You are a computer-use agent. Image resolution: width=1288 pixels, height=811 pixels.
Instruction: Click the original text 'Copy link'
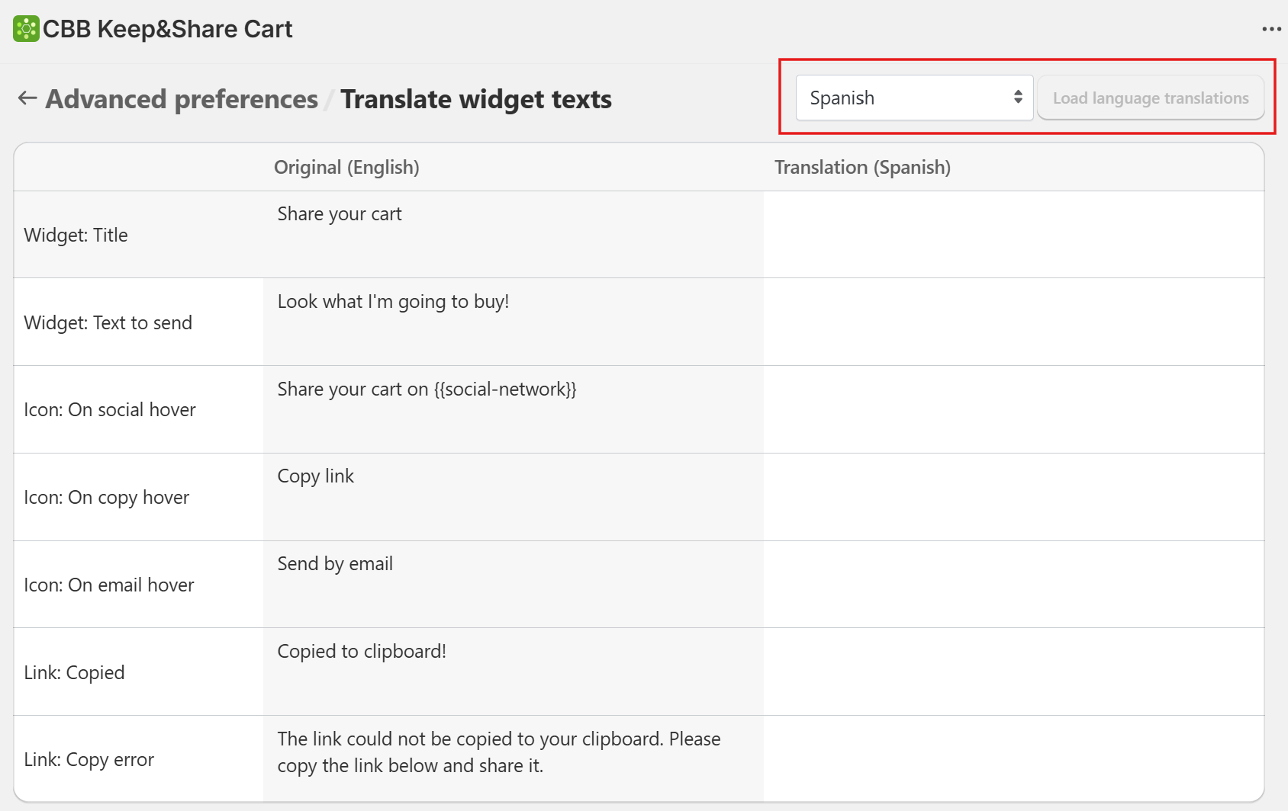pyautogui.click(x=315, y=476)
